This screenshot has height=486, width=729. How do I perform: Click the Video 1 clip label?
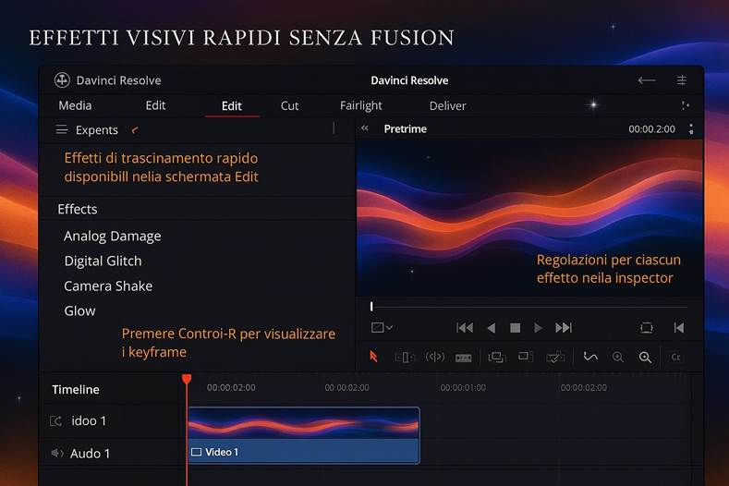222,452
